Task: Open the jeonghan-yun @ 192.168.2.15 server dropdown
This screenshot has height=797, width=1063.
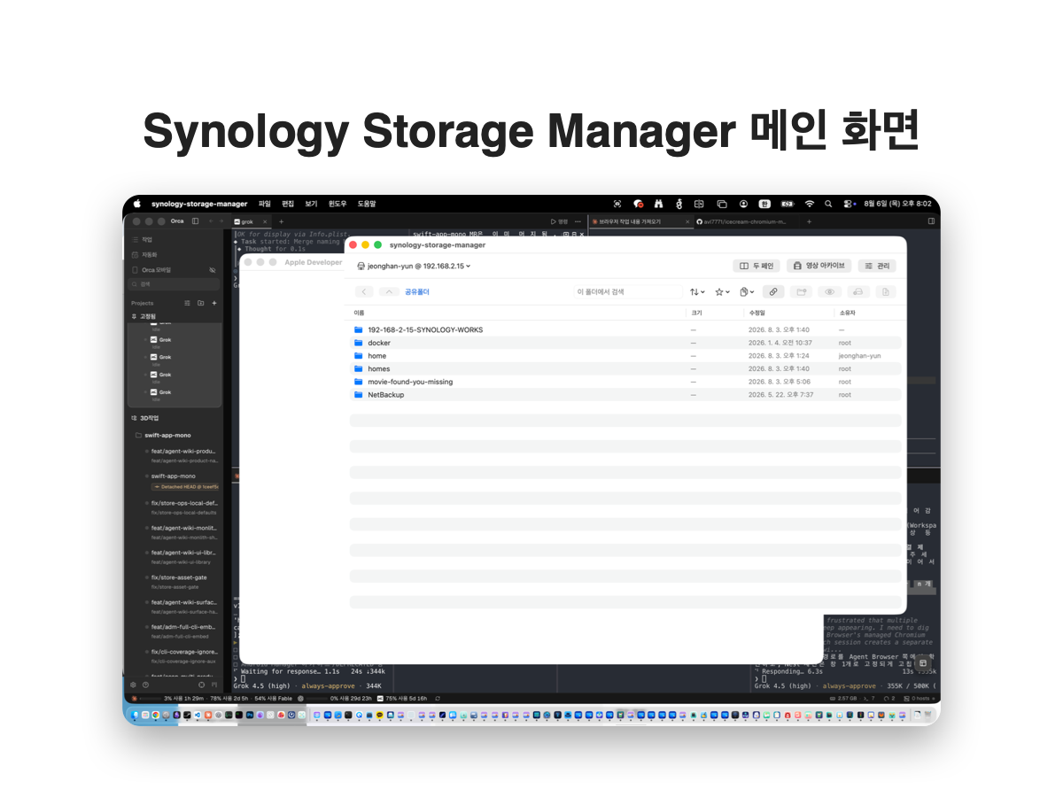Action: 414,266
